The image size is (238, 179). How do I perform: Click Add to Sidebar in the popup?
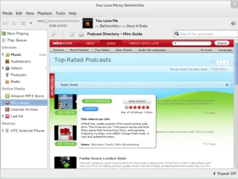(97, 101)
